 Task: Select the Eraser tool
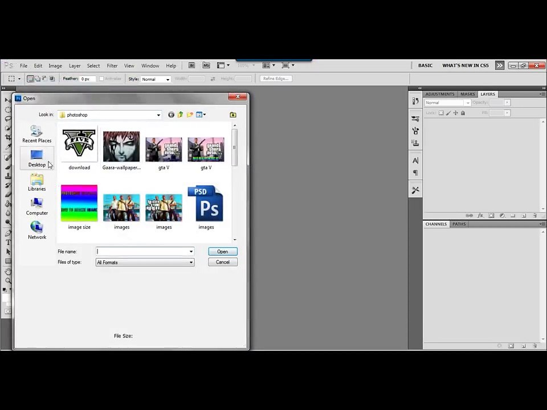[7, 194]
